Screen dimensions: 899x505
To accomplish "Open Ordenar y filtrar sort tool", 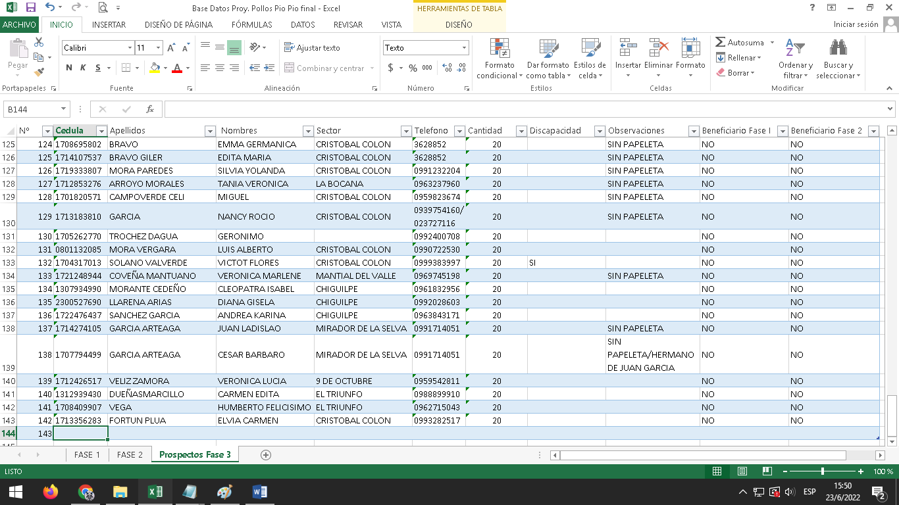I will click(x=795, y=59).
